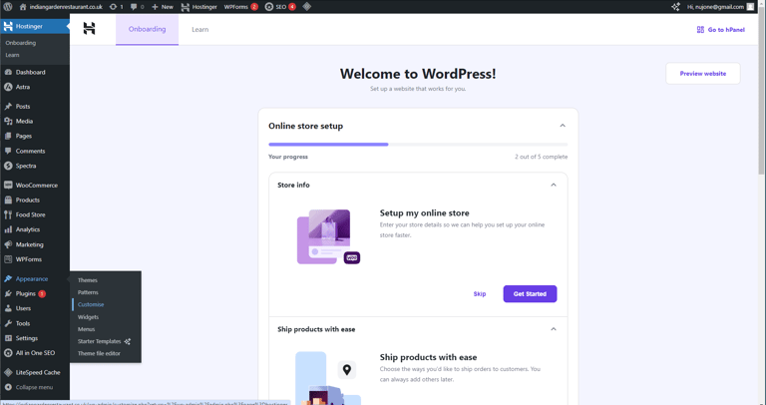766x405 pixels.
Task: Click the red Plugins update badge
Action: pos(42,294)
